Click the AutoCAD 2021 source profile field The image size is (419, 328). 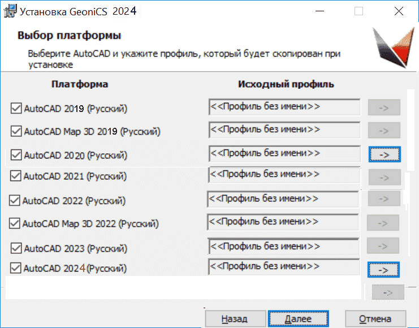pyautogui.click(x=284, y=175)
